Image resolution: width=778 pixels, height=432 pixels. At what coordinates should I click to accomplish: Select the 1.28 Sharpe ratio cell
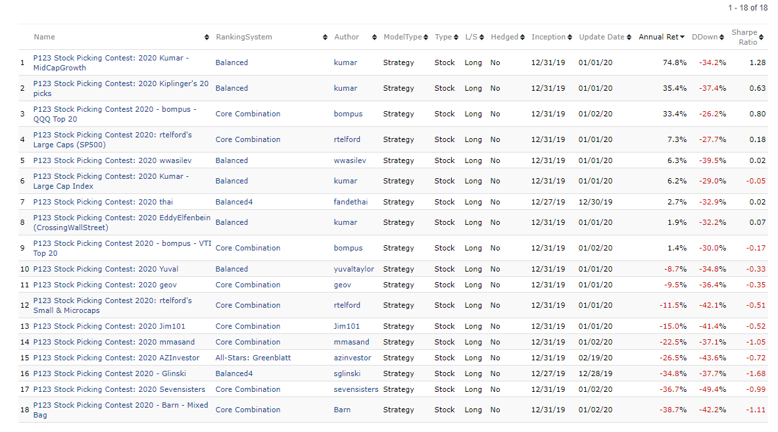758,62
